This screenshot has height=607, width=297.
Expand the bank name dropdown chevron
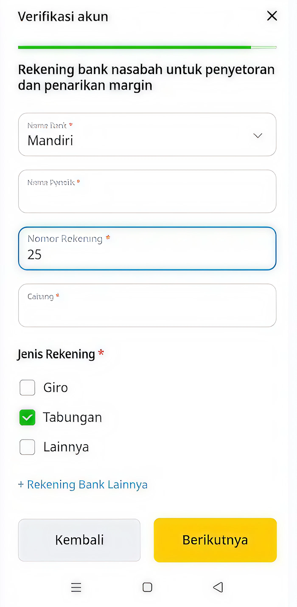pyautogui.click(x=258, y=136)
